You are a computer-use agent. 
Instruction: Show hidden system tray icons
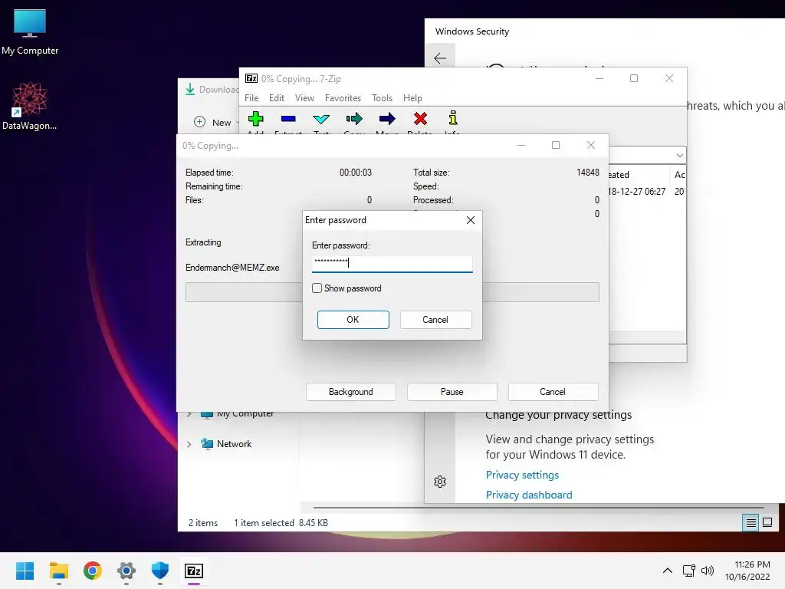668,571
